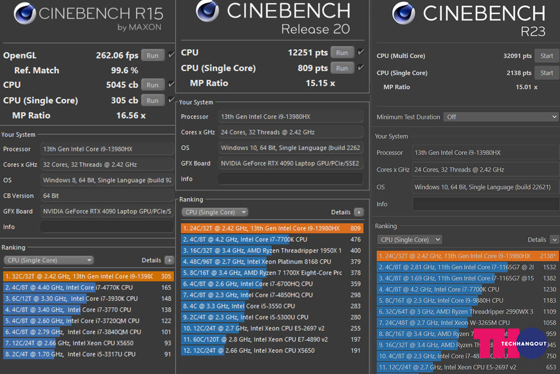This screenshot has width=560, height=374.
Task: Click the Details arrow button in Cinebench R15
Action: [169, 260]
